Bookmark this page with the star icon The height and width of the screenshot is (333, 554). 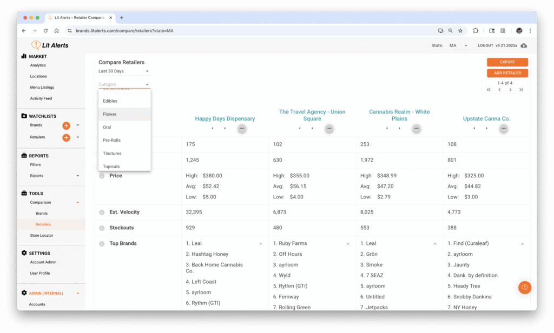pyautogui.click(x=460, y=31)
